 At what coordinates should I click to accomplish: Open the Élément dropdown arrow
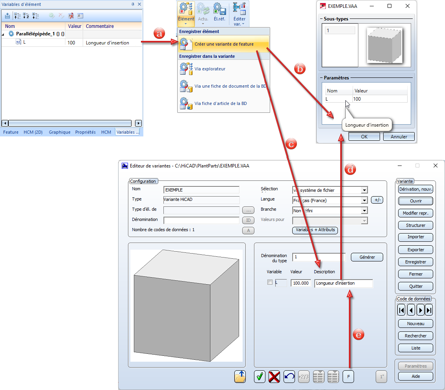186,24
